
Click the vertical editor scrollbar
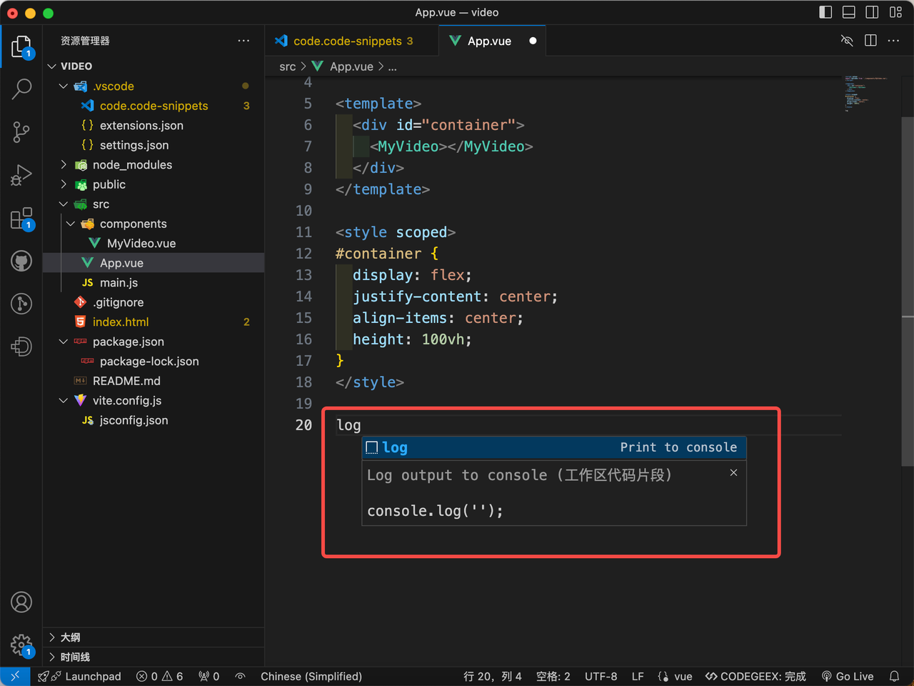click(908, 292)
